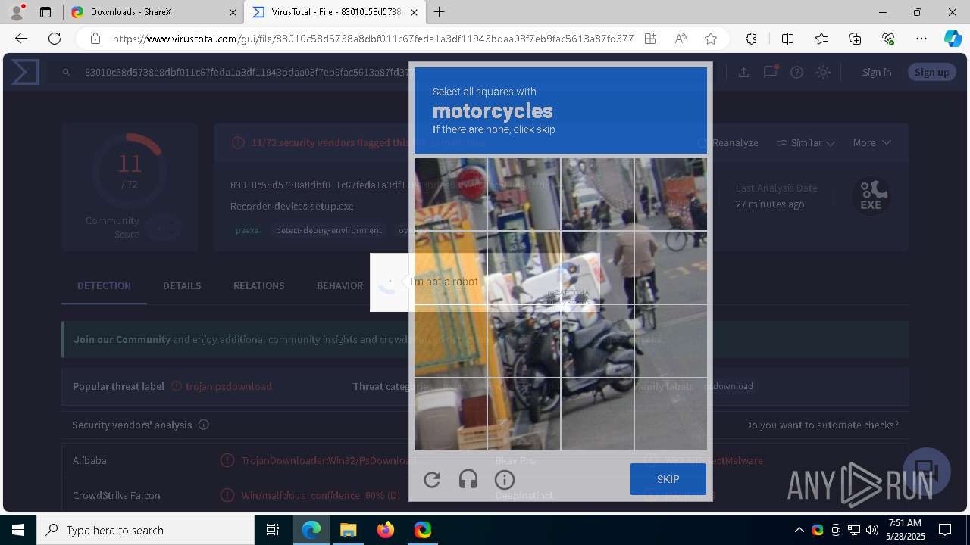This screenshot has height=545, width=970.
Task: Toggle the VirusTotal light/dark theme
Action: (823, 73)
